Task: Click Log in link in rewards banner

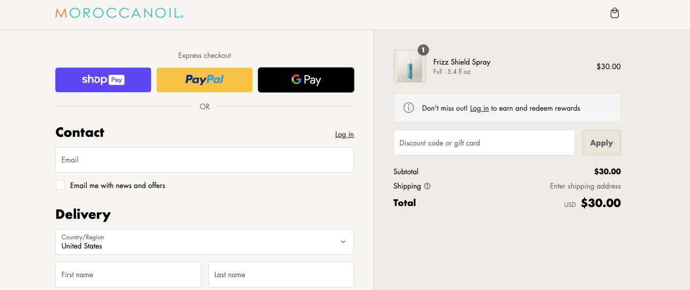Action: 479,108
